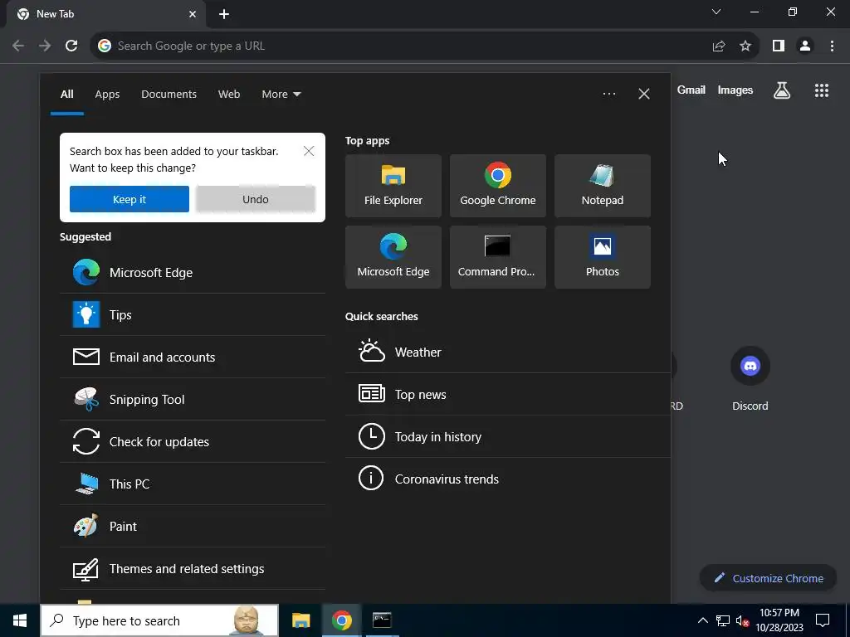Open File Explorer from Top apps

[393, 186]
